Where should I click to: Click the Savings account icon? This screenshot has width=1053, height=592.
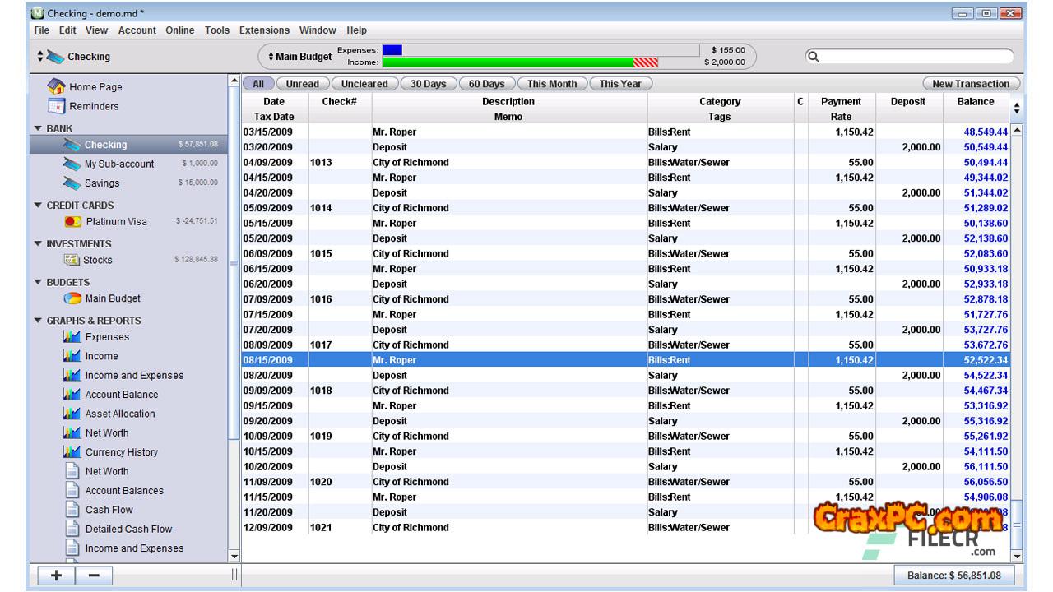tap(72, 183)
